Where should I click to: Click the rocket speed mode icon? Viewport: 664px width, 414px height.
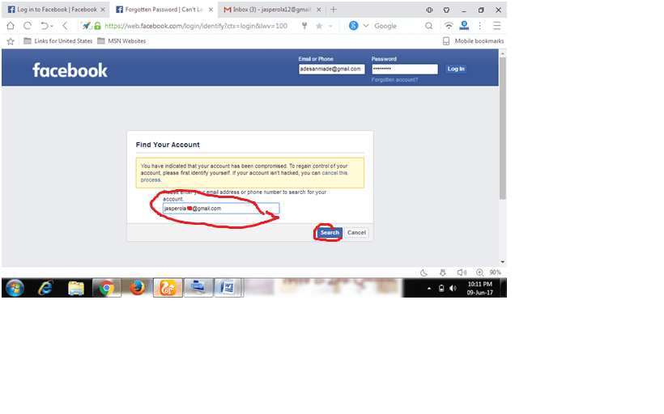tap(87, 26)
